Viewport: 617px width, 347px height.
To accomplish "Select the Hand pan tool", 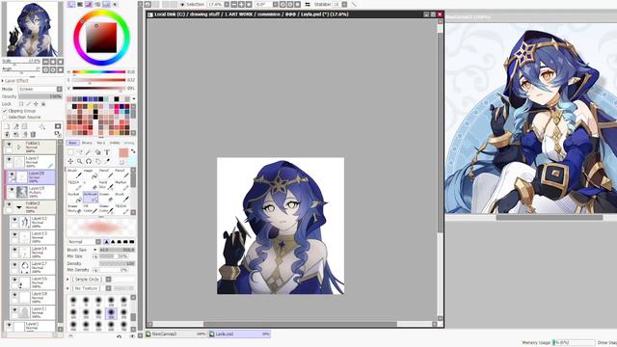I will (x=98, y=161).
